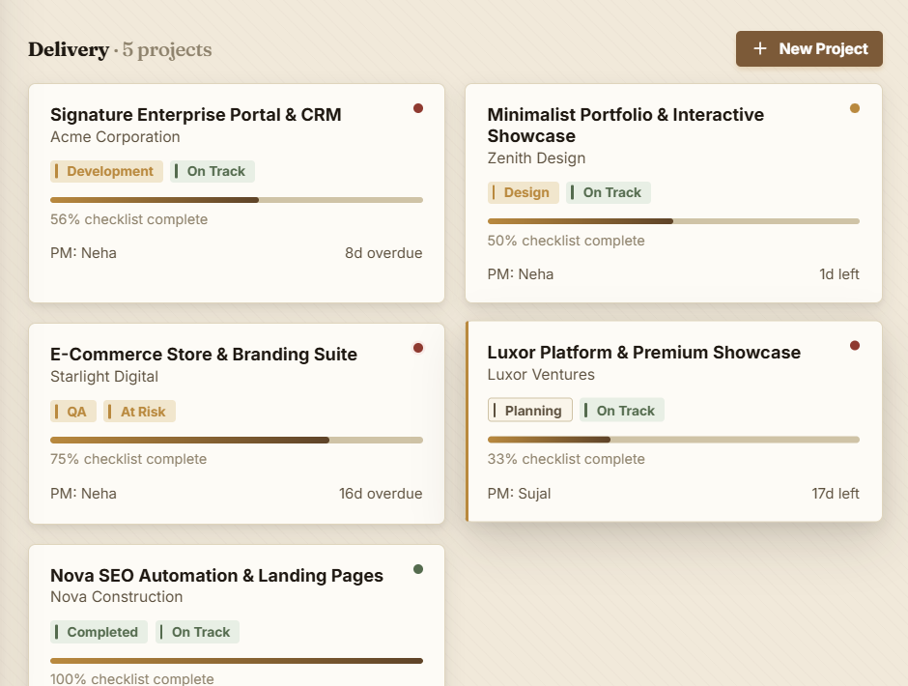Image resolution: width=908 pixels, height=686 pixels.
Task: Click red status dot on Luxor Platform card
Action: click(855, 346)
